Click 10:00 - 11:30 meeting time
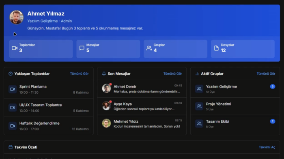 pos(29,92)
